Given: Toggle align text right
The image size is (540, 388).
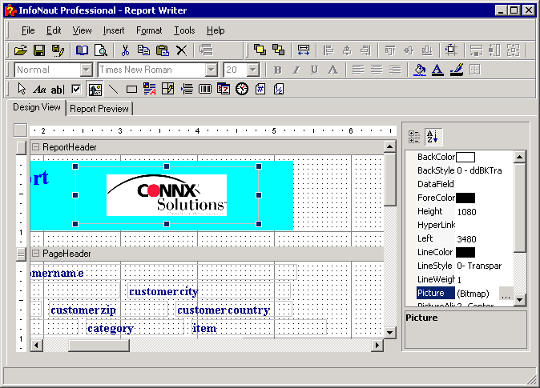Looking at the screenshot, I should pyautogui.click(x=395, y=70).
